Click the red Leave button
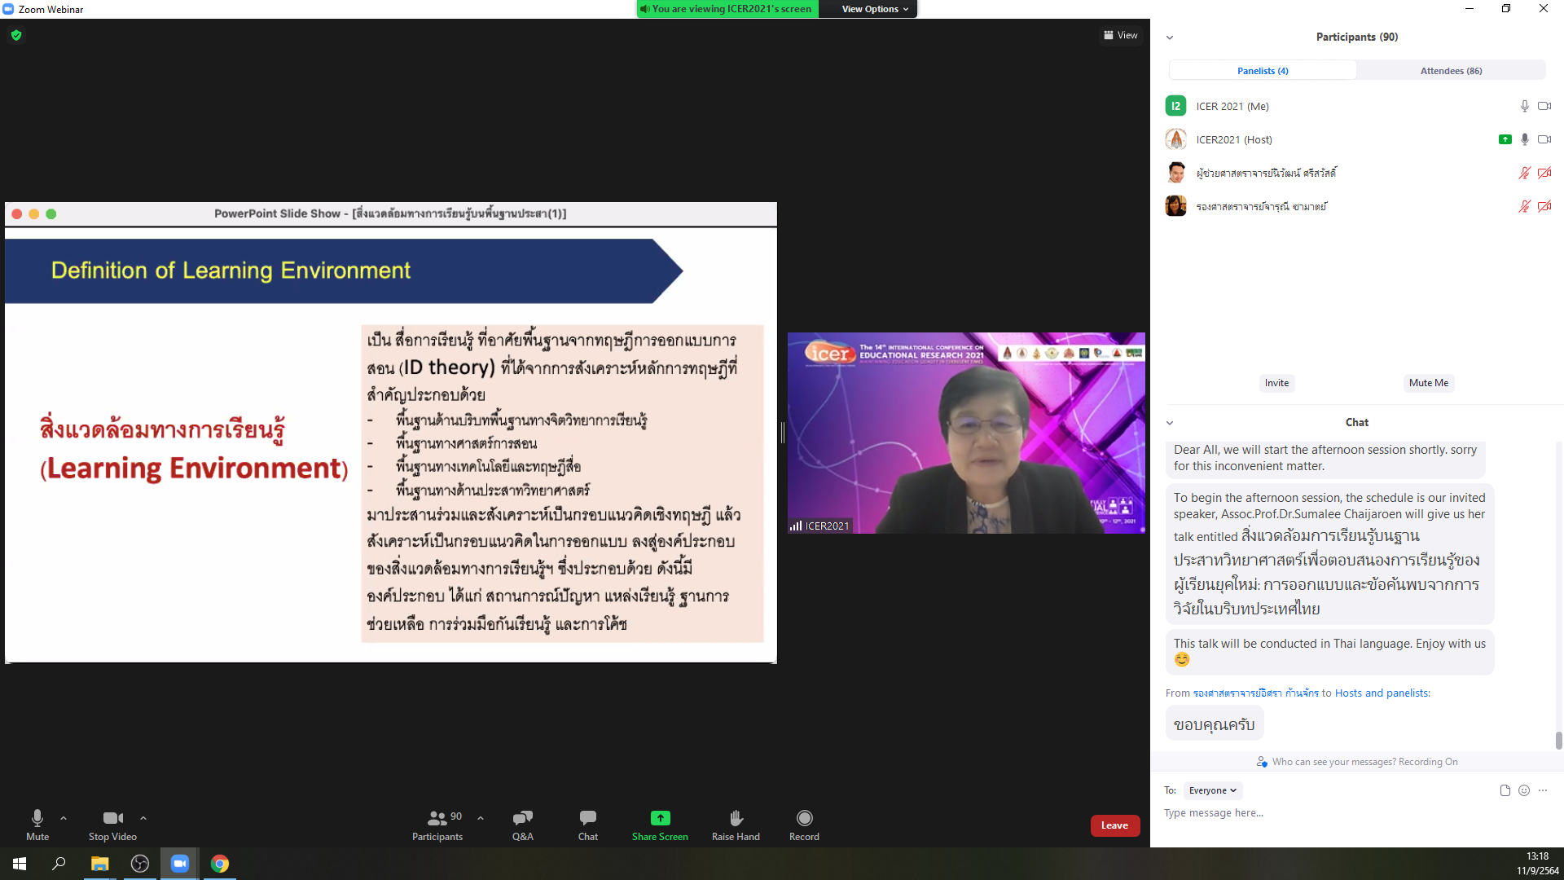 pos(1114,825)
